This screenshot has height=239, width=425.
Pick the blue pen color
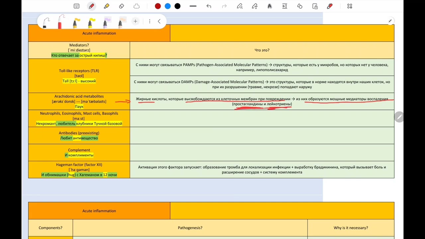[x=168, y=6]
